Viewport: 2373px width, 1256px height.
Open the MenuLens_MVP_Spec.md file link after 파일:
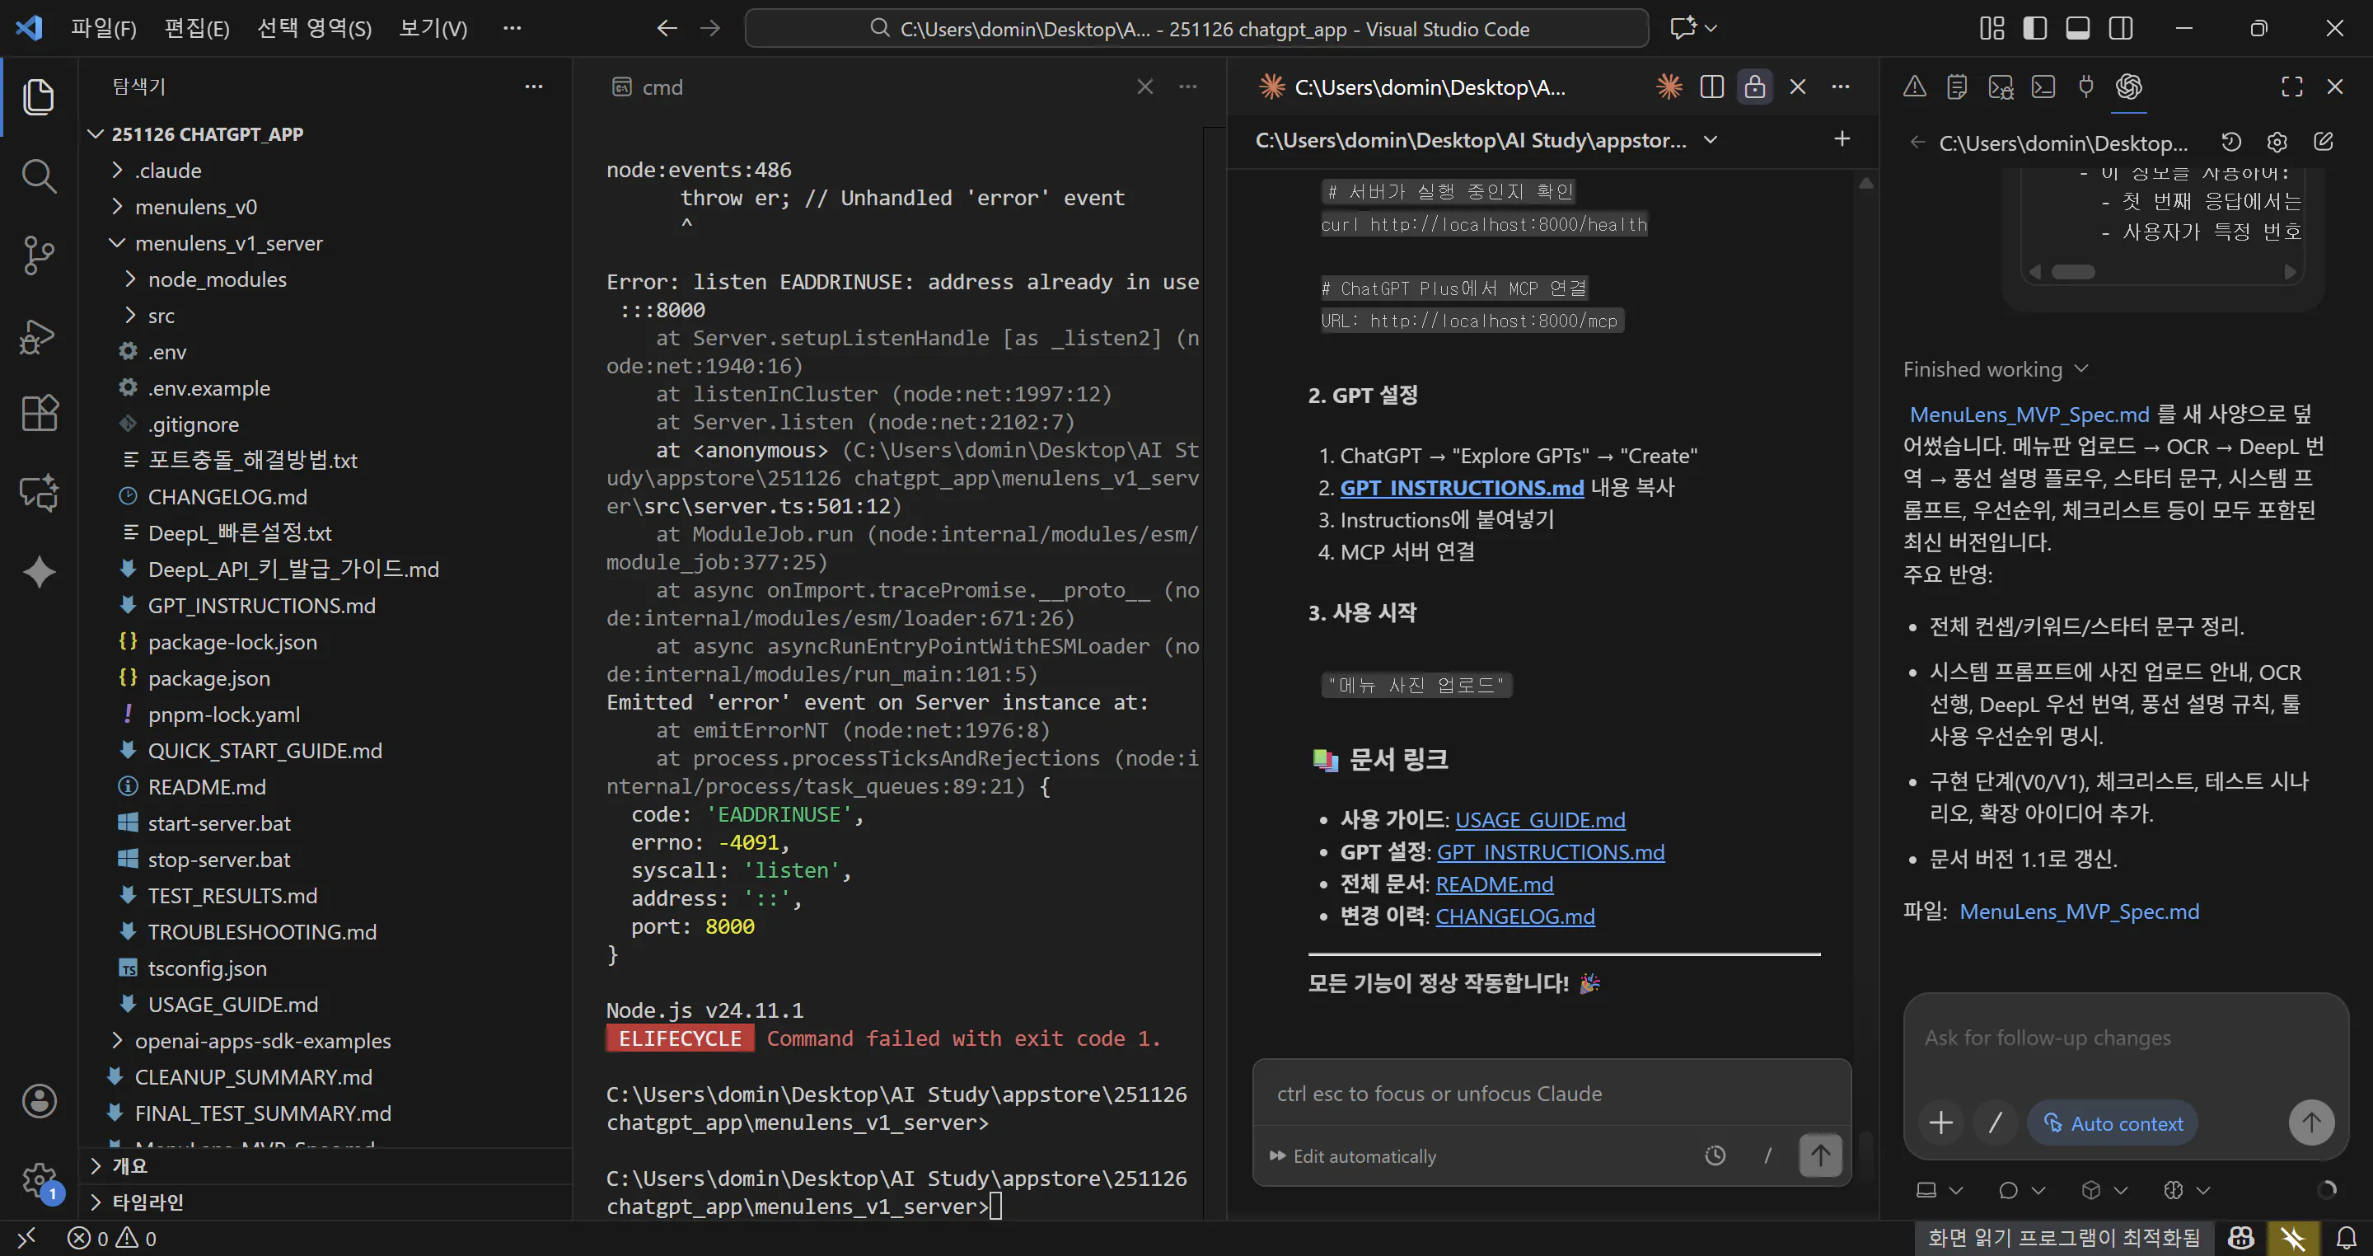[2079, 912]
